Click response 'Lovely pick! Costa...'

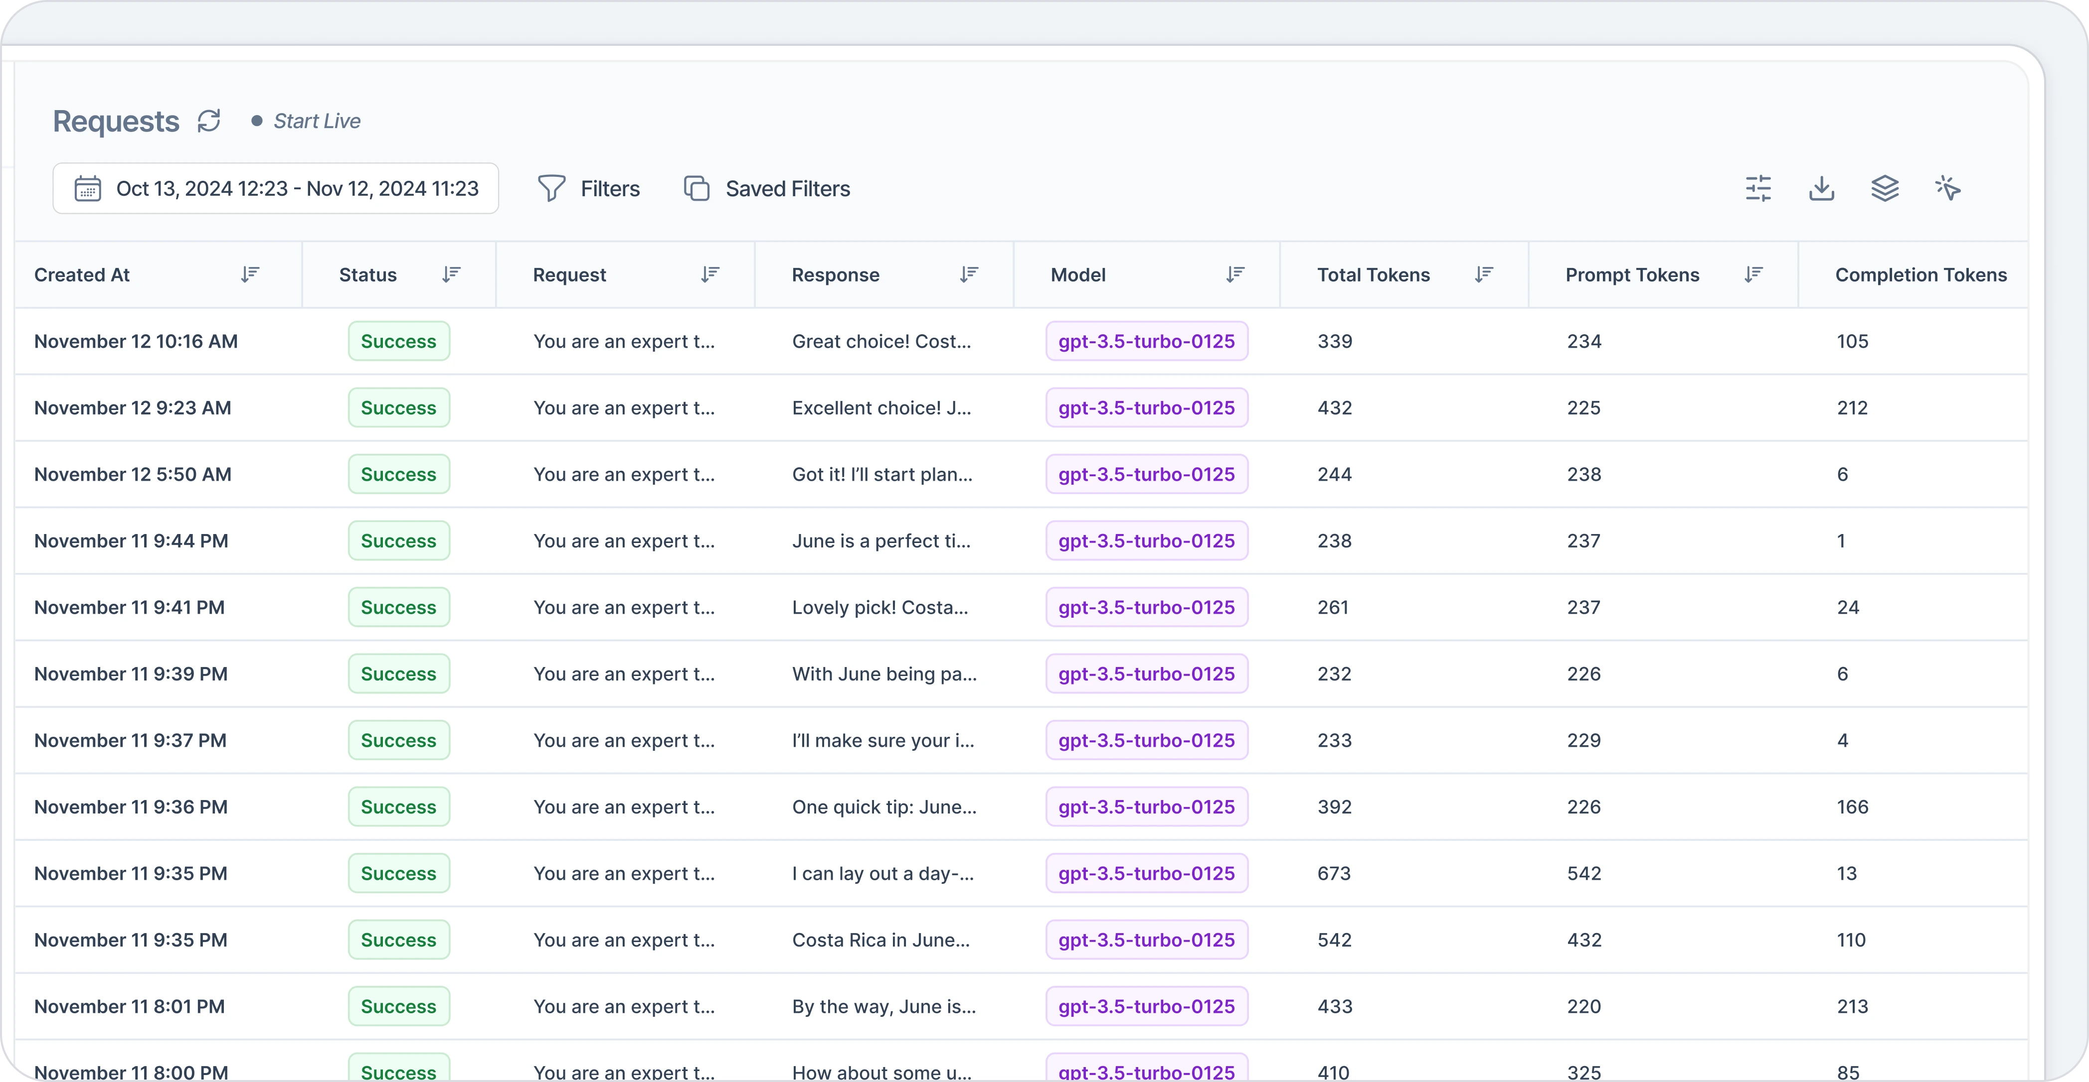pos(880,607)
